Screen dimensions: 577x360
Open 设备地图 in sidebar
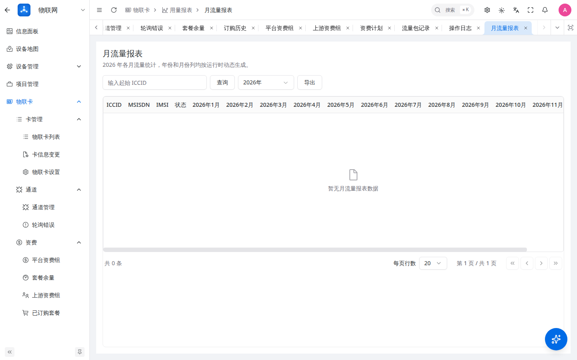pos(44,49)
